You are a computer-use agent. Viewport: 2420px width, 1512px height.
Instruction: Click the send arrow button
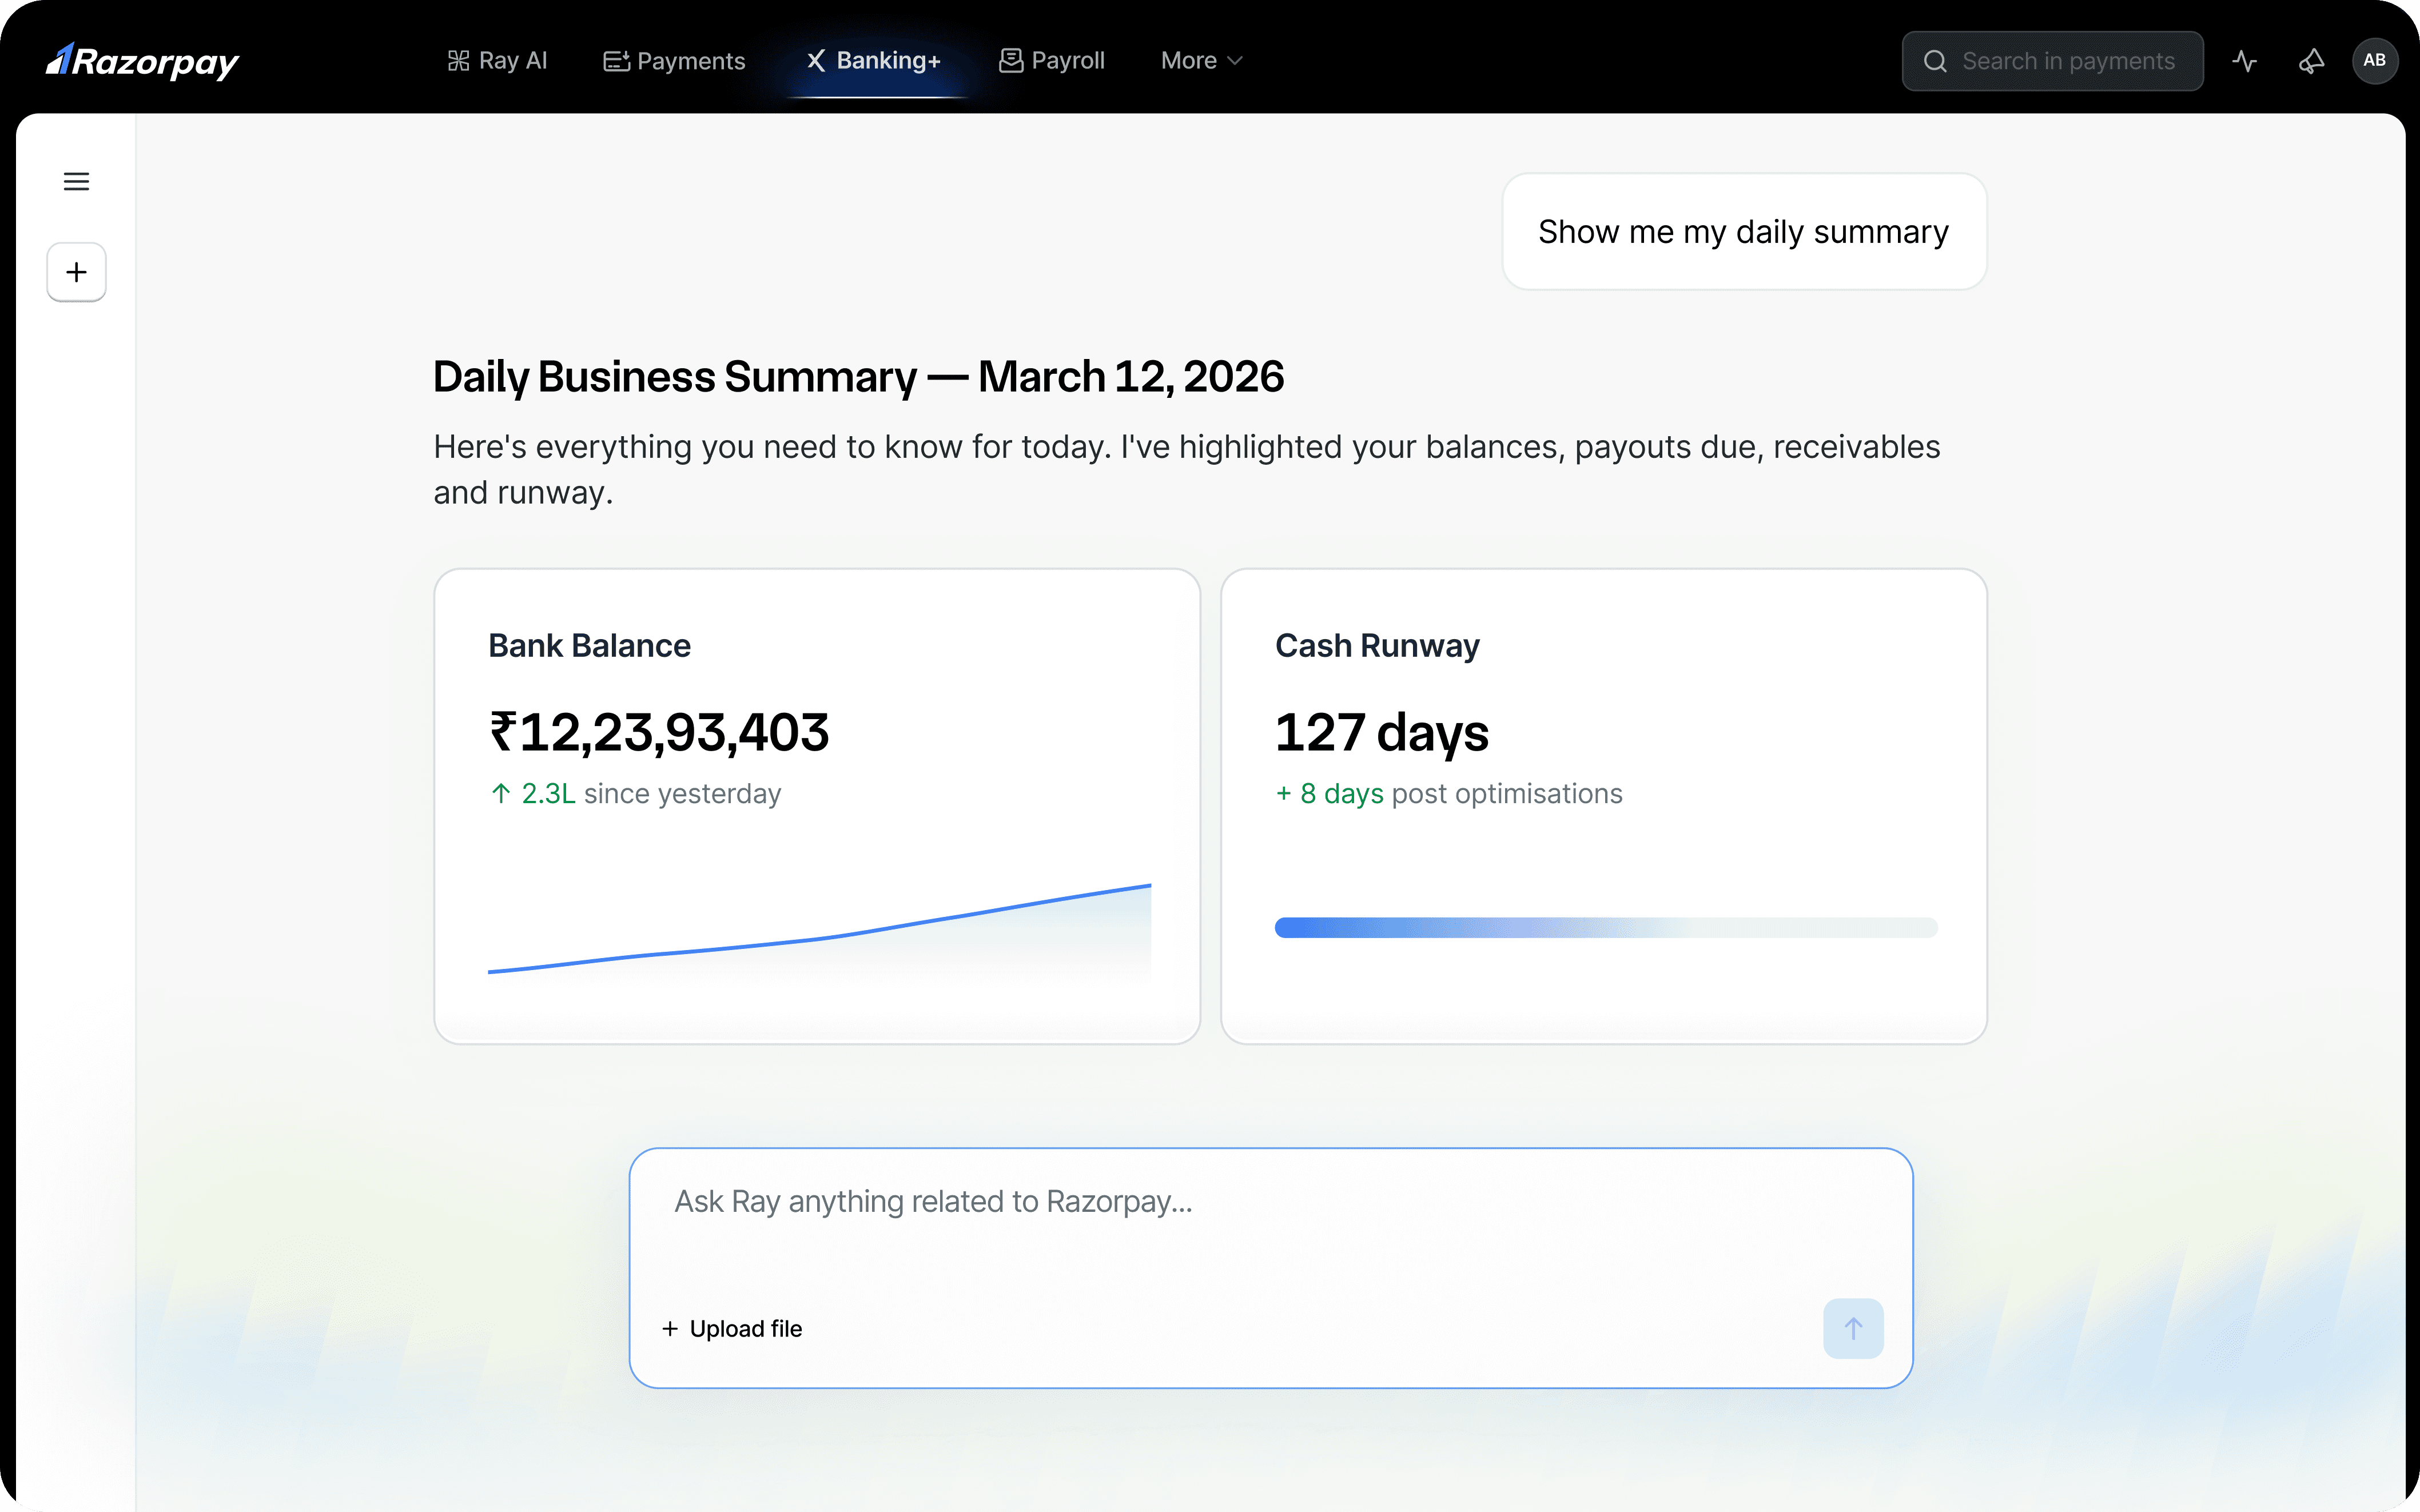[1852, 1328]
